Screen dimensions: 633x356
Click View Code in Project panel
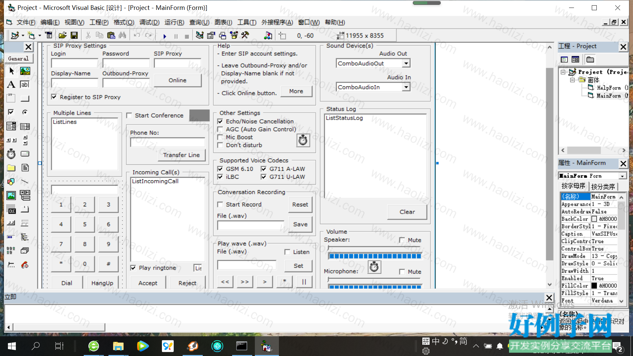[564, 59]
